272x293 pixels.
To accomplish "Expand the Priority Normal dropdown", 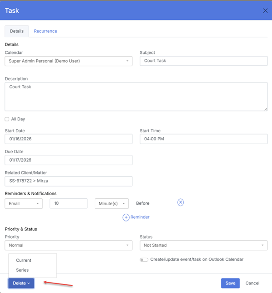I will pos(68,245).
